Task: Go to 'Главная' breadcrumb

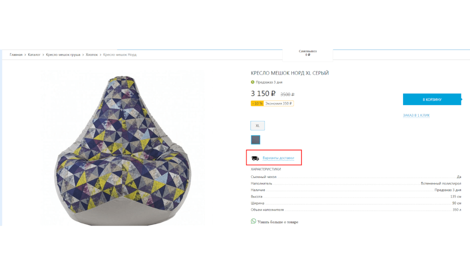Action: (x=16, y=54)
